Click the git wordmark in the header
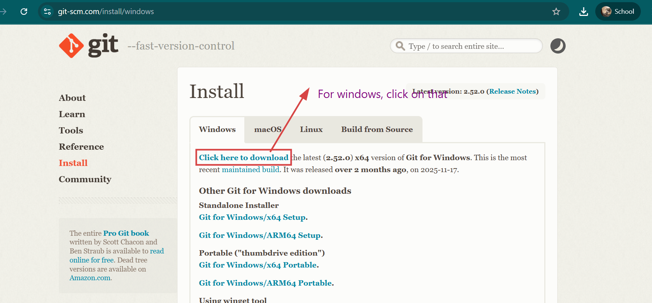 [103, 45]
